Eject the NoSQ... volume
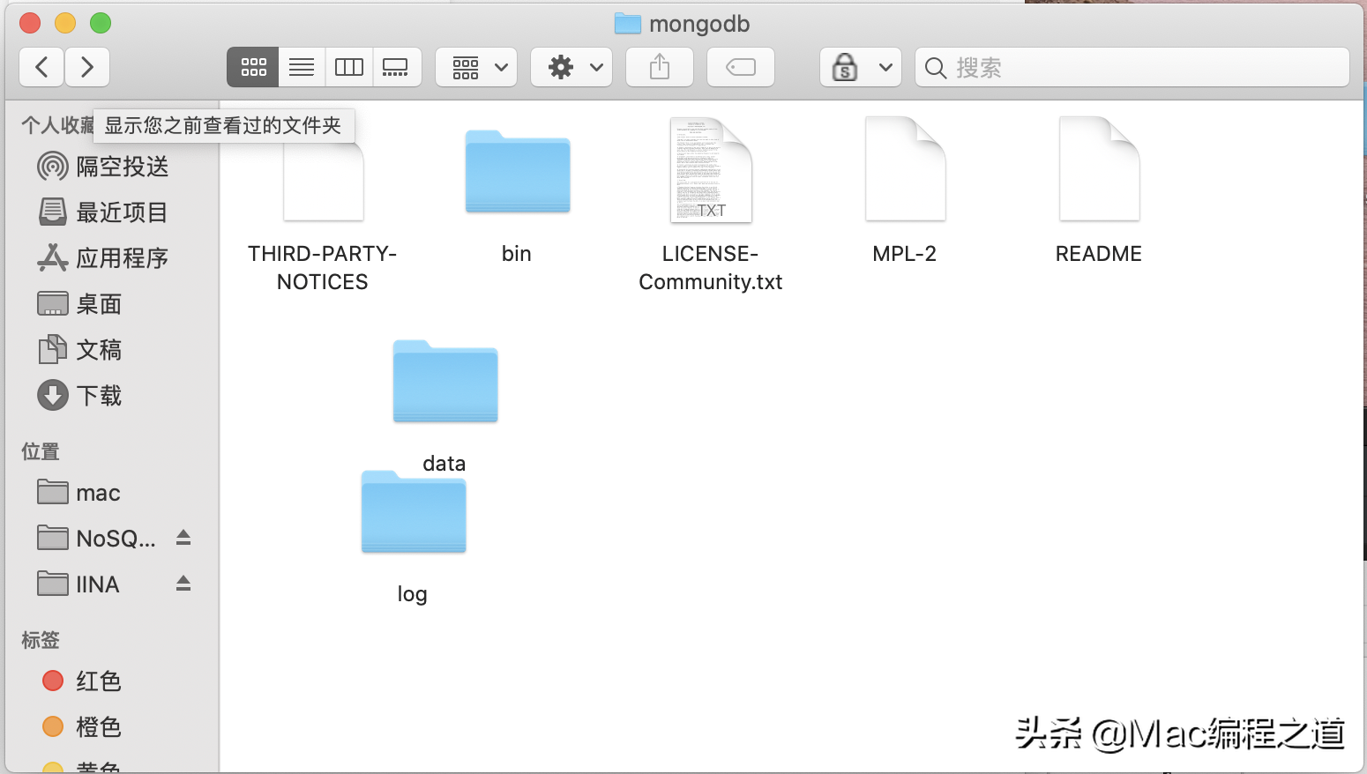Image resolution: width=1367 pixels, height=774 pixels. pyautogui.click(x=183, y=537)
